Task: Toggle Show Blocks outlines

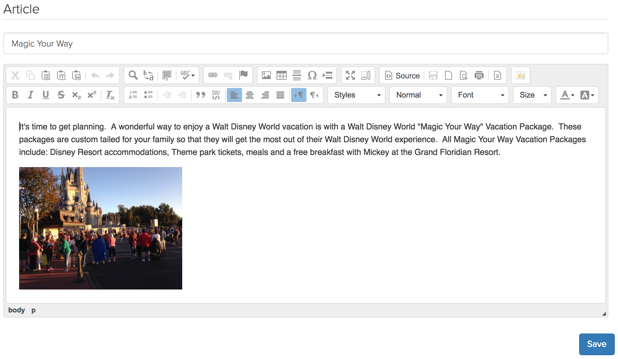Action: [366, 76]
